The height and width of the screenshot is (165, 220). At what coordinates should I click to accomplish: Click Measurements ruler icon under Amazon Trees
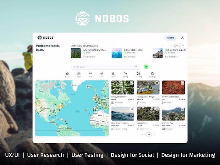tap(138, 129)
